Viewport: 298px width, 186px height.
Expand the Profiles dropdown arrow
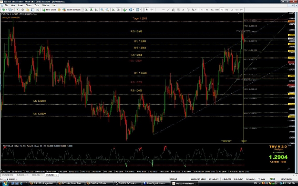pyautogui.click(x=13, y=10)
